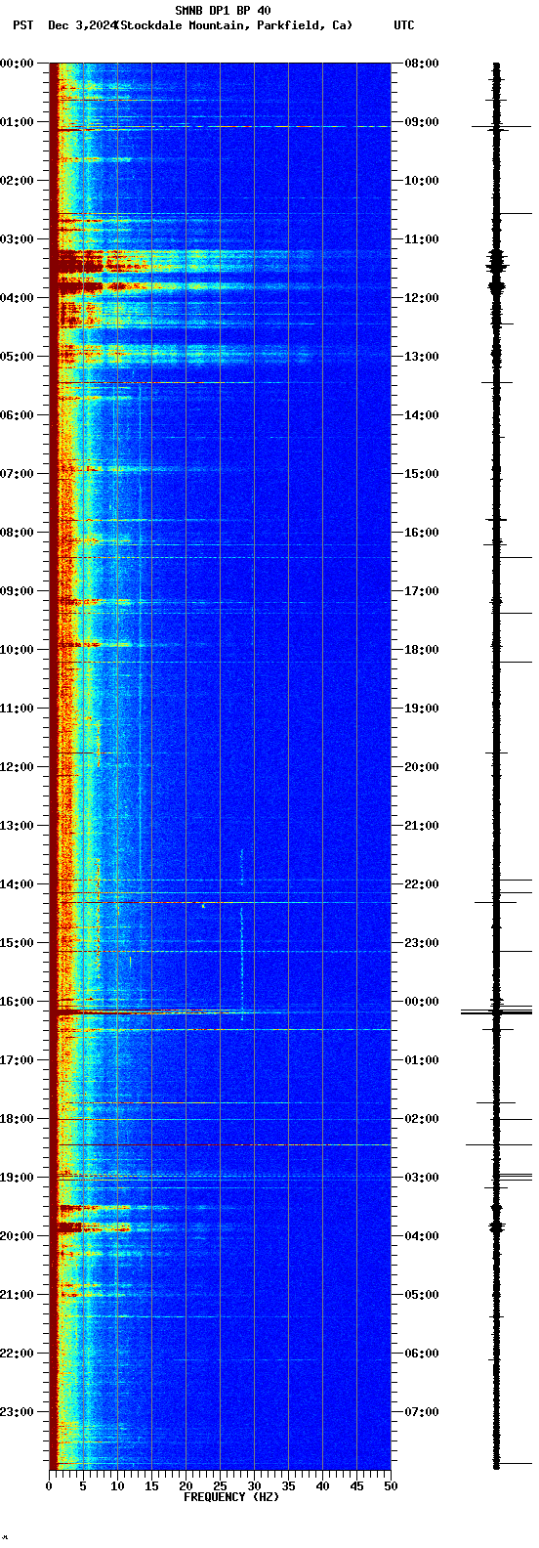The height and width of the screenshot is (1548, 539).
Task: Click the '23:00' PST time label
Action: (17, 1412)
